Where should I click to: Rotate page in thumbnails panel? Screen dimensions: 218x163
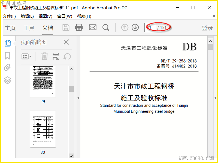(x=67, y=57)
